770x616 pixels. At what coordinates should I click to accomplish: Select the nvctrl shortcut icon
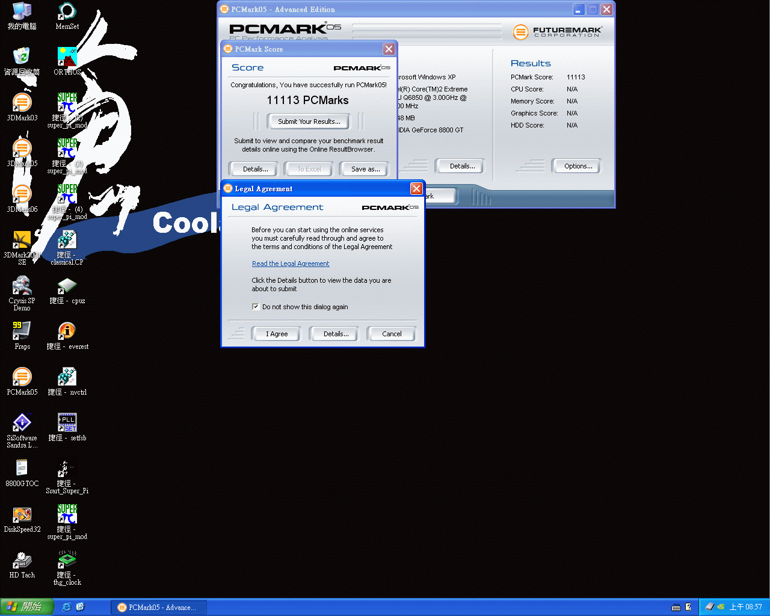pos(67,381)
